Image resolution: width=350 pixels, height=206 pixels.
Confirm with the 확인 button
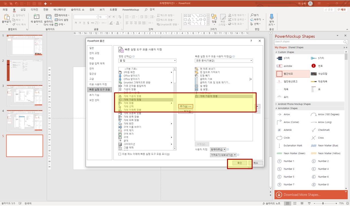(239, 163)
